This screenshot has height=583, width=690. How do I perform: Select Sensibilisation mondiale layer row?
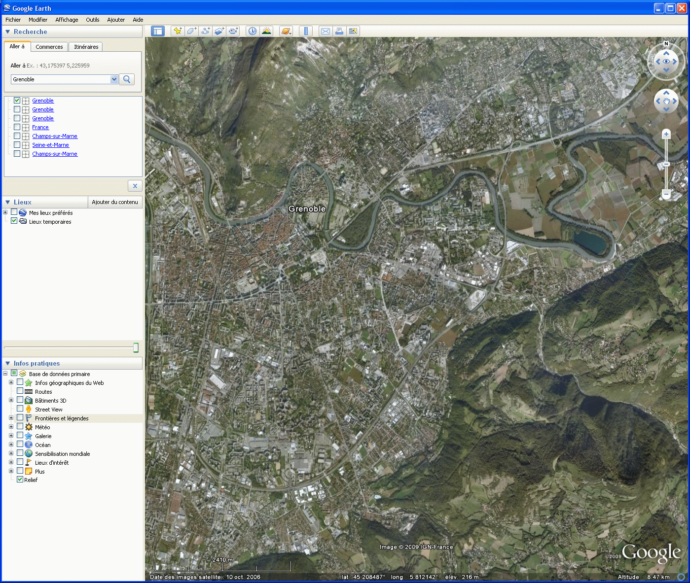point(62,454)
